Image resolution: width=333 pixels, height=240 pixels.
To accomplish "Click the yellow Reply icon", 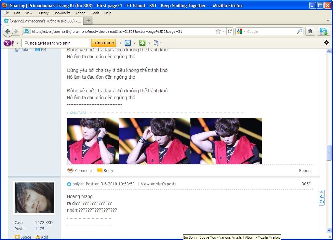I will click(x=100, y=170).
